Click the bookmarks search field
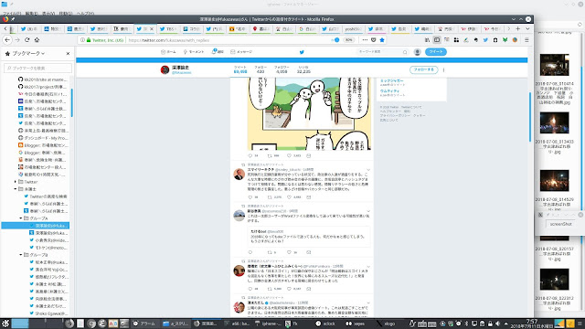This screenshot has height=329, width=585. (x=38, y=69)
